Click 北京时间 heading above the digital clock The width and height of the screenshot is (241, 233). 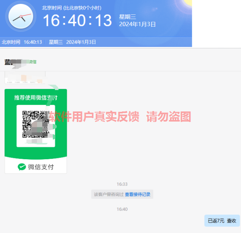[52, 7]
